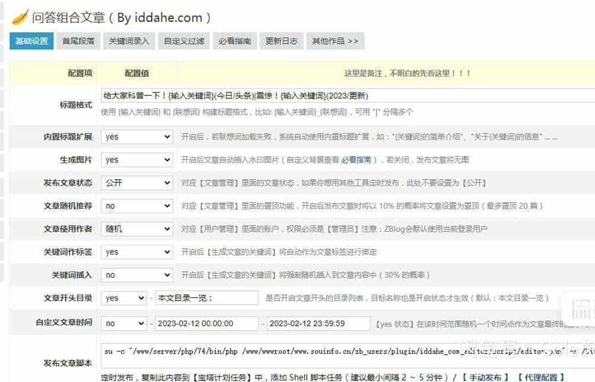595x382 pixels.
Task: Change the 发布文章状态 dropdown set to 公开
Action: tap(137, 183)
